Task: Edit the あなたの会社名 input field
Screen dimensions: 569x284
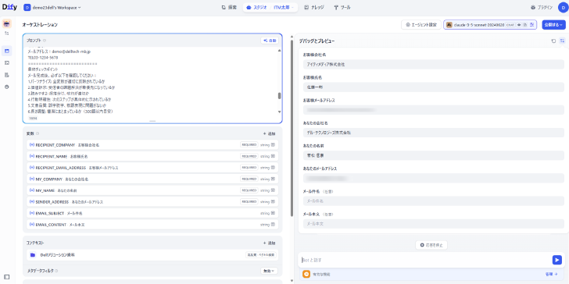Action: 434,133
